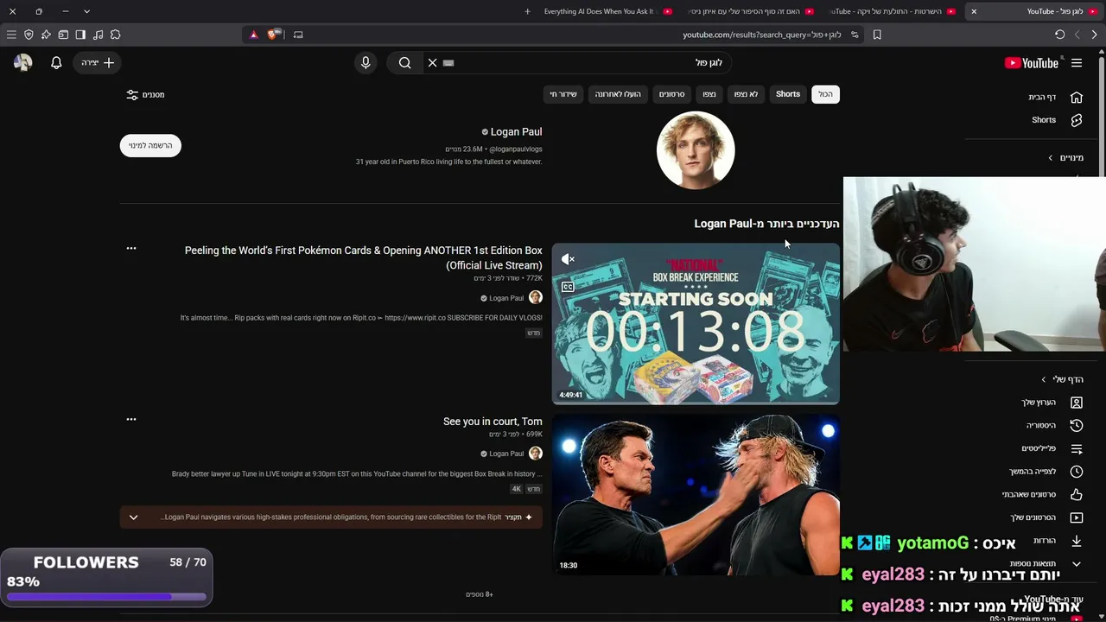
Task: Reload the page in the browser toolbar
Action: pyautogui.click(x=1059, y=35)
